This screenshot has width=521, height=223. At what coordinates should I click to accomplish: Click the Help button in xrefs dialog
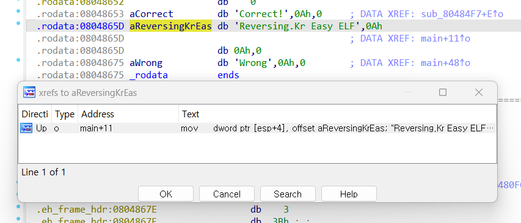click(x=349, y=194)
